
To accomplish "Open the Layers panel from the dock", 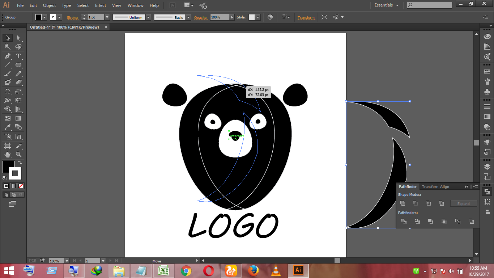I will coord(487,167).
